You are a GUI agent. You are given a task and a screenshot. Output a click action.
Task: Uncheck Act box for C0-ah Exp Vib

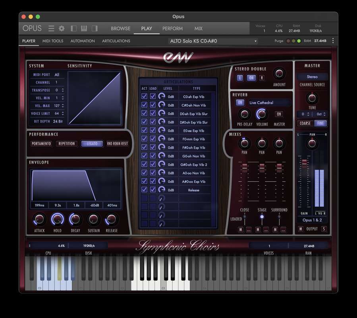[x=144, y=96]
